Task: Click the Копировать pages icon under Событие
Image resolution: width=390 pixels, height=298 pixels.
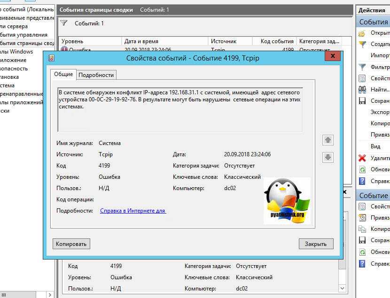Action: tap(362, 229)
